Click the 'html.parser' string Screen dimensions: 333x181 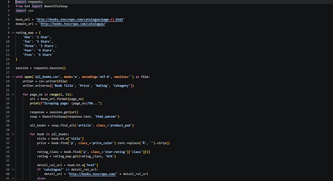tap(106, 116)
